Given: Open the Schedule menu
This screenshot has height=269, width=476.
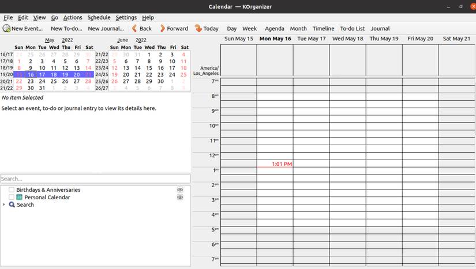Looking at the screenshot, I should [99, 18].
